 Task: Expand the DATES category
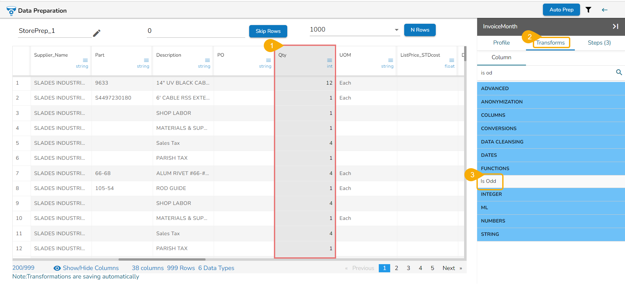point(551,155)
